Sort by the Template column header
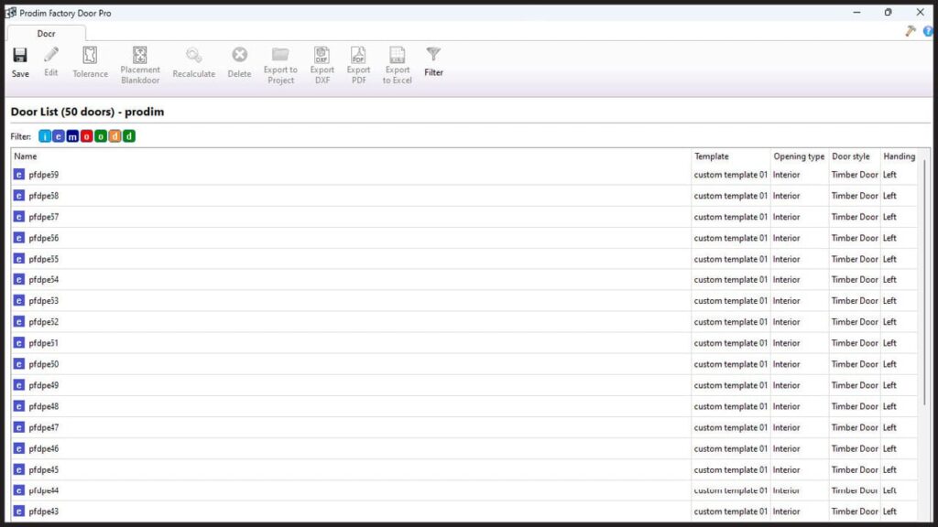The height and width of the screenshot is (527, 938). click(712, 156)
